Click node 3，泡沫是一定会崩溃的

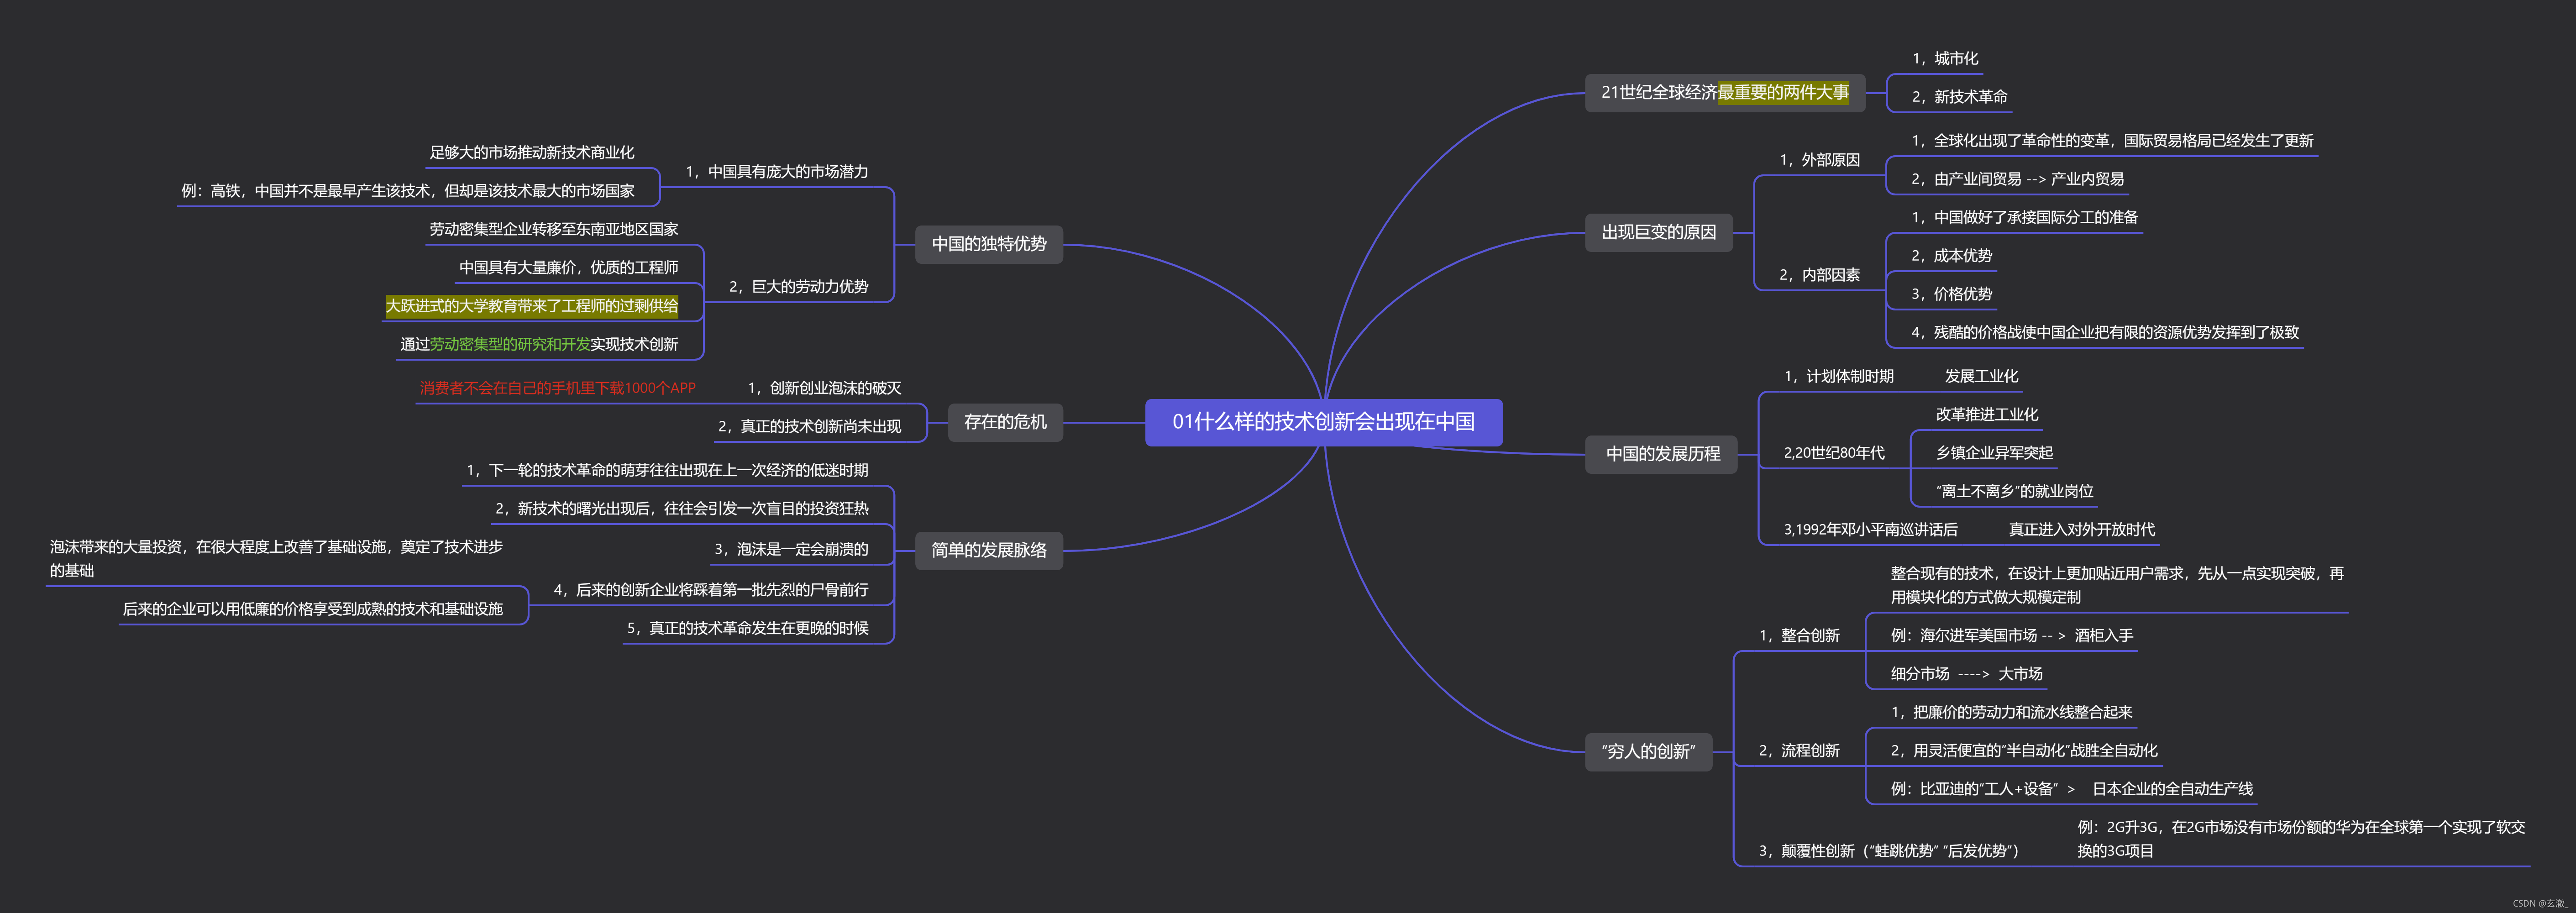[790, 549]
